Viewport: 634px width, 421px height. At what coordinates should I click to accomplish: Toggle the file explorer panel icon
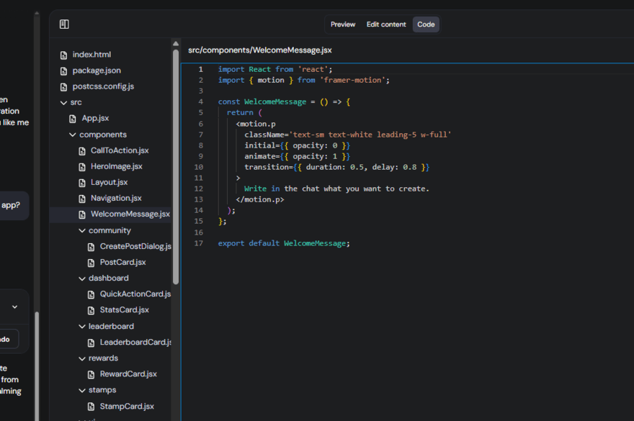(63, 24)
